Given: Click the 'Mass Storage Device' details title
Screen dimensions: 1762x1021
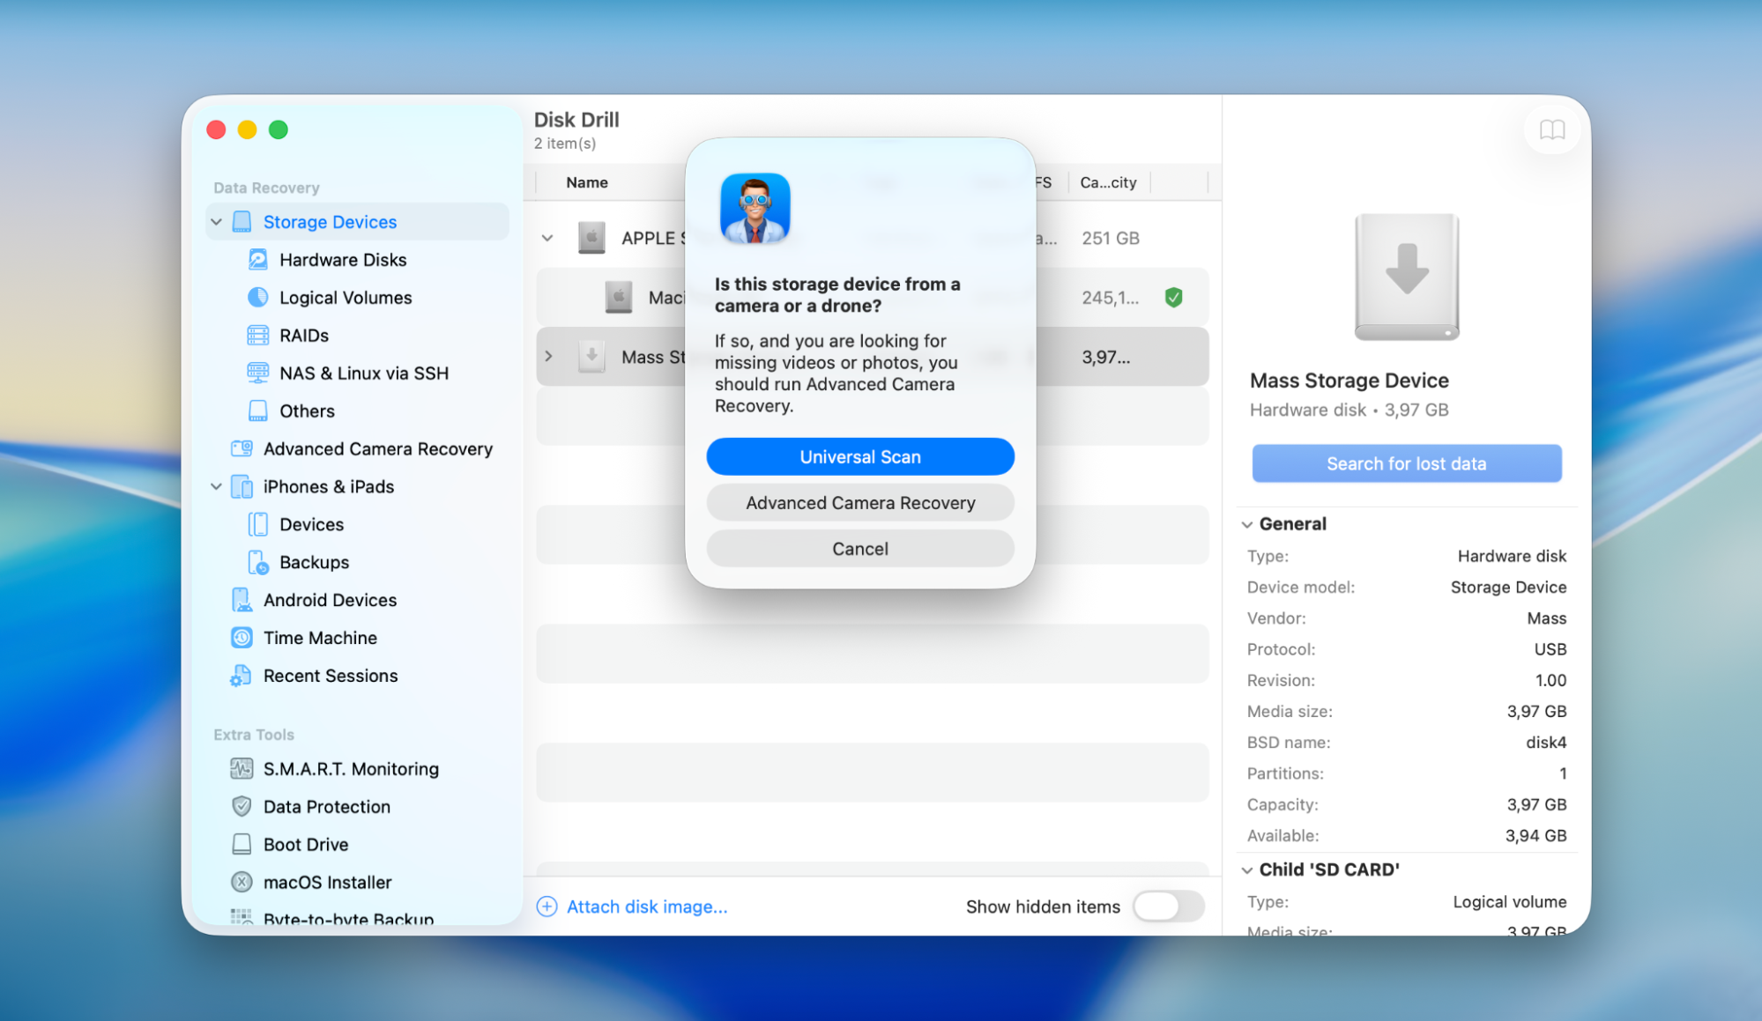Looking at the screenshot, I should (1349, 381).
